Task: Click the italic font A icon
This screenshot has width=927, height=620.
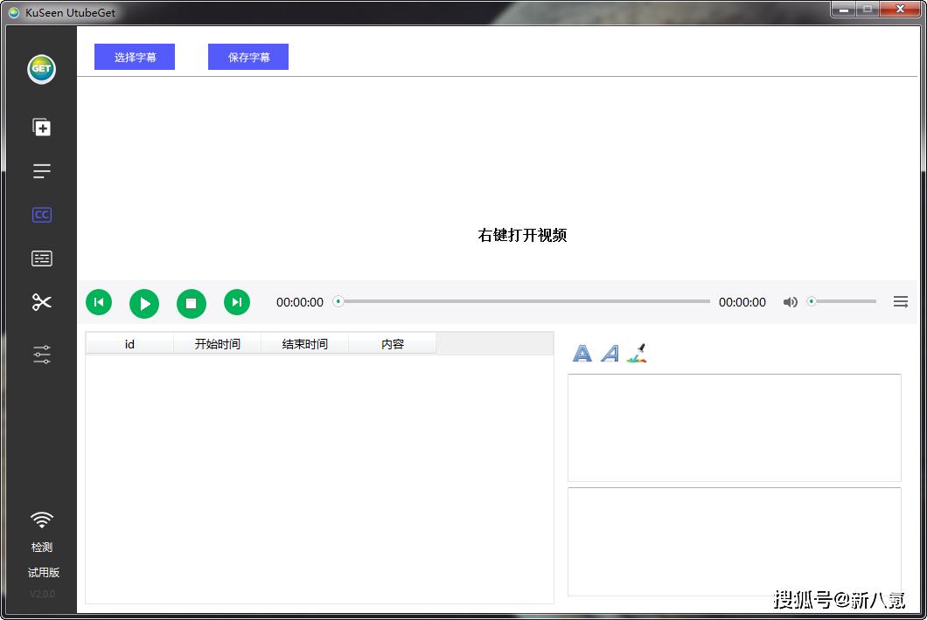Action: 610,353
